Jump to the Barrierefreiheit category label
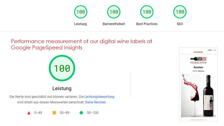The height and width of the screenshot is (126, 224). click(114, 24)
